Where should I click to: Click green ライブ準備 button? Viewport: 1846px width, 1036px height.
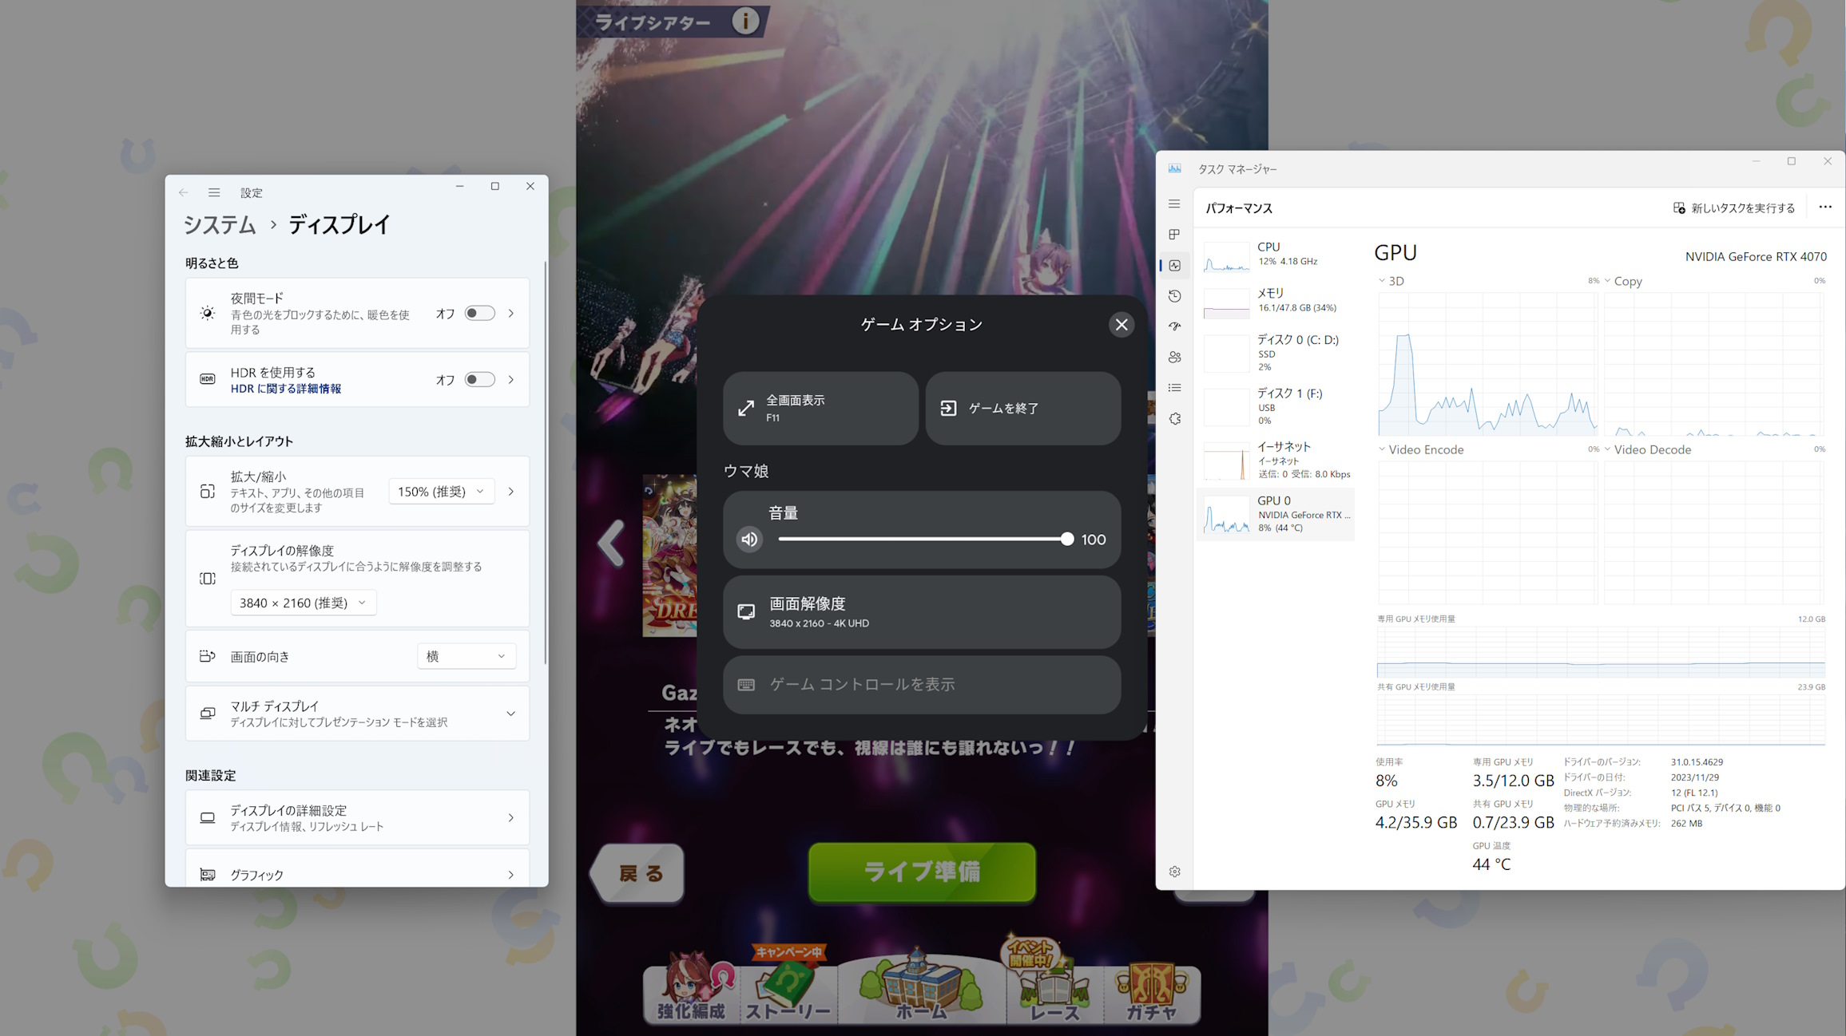[x=922, y=872]
